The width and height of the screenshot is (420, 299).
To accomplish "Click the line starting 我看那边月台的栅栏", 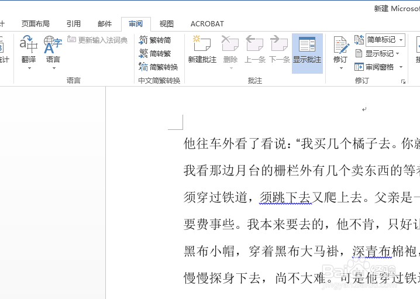I will point(302,170).
